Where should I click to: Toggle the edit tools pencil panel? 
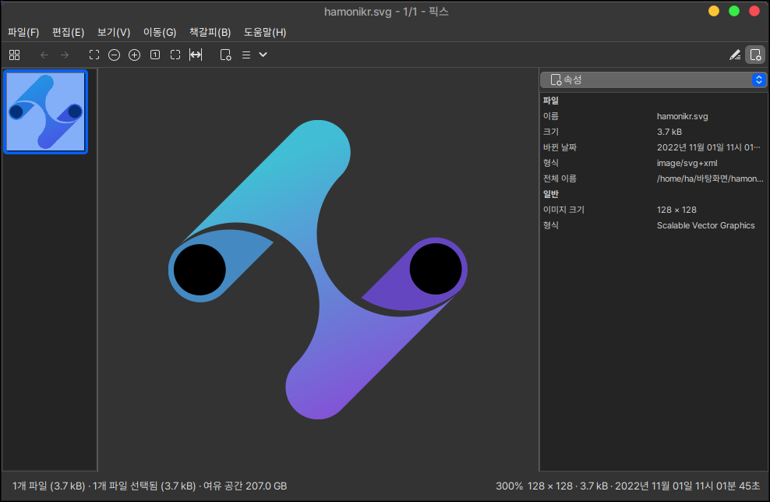point(734,55)
